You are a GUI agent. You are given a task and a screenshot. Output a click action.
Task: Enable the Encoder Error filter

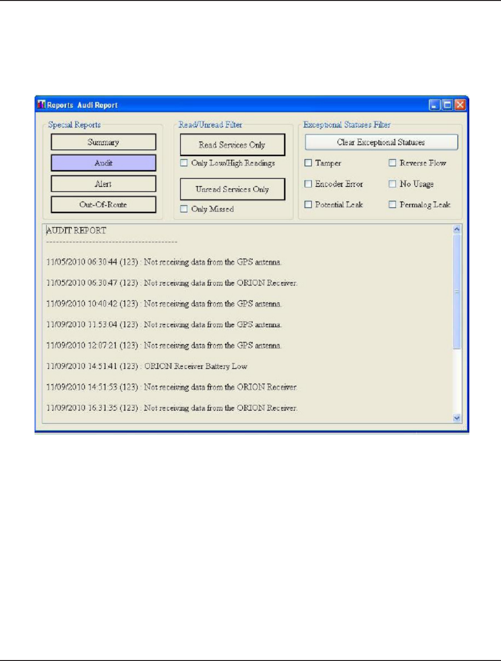[308, 184]
